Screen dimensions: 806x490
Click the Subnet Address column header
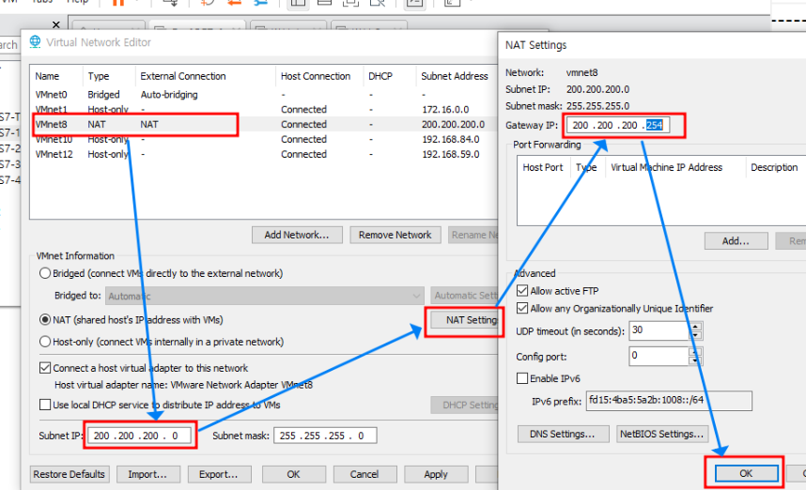[x=457, y=76]
